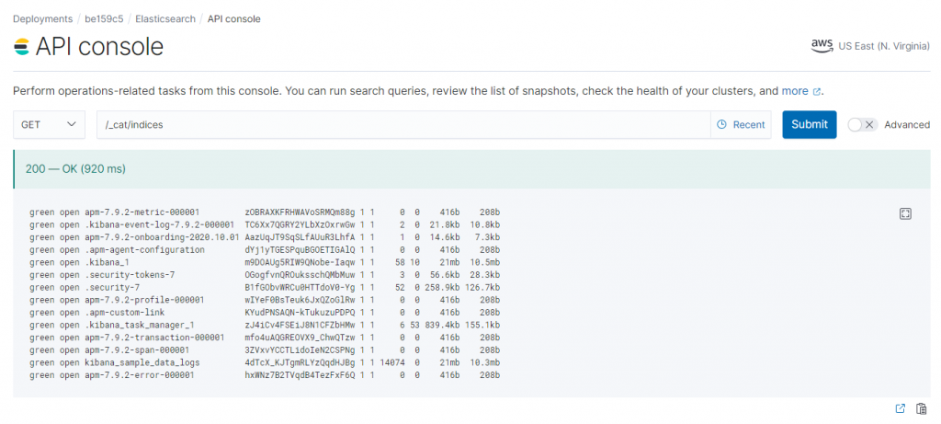Screen dimensions: 941x424
Task: Click the /_cat/indices path field
Action: tap(403, 124)
